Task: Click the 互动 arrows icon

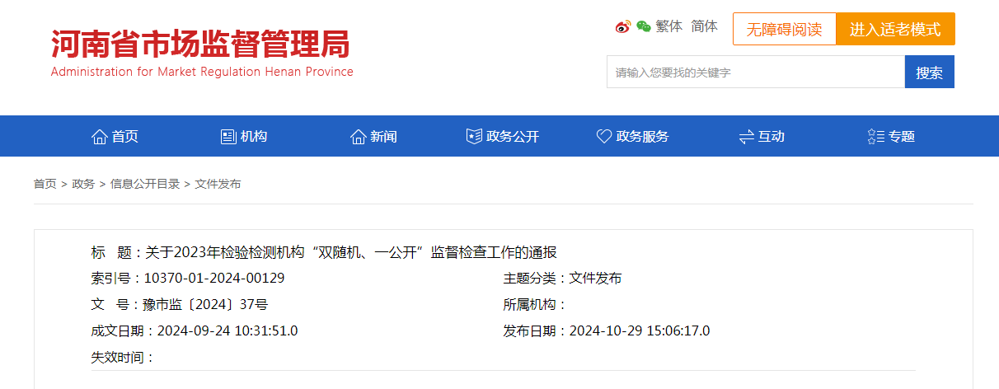Action: pyautogui.click(x=747, y=137)
